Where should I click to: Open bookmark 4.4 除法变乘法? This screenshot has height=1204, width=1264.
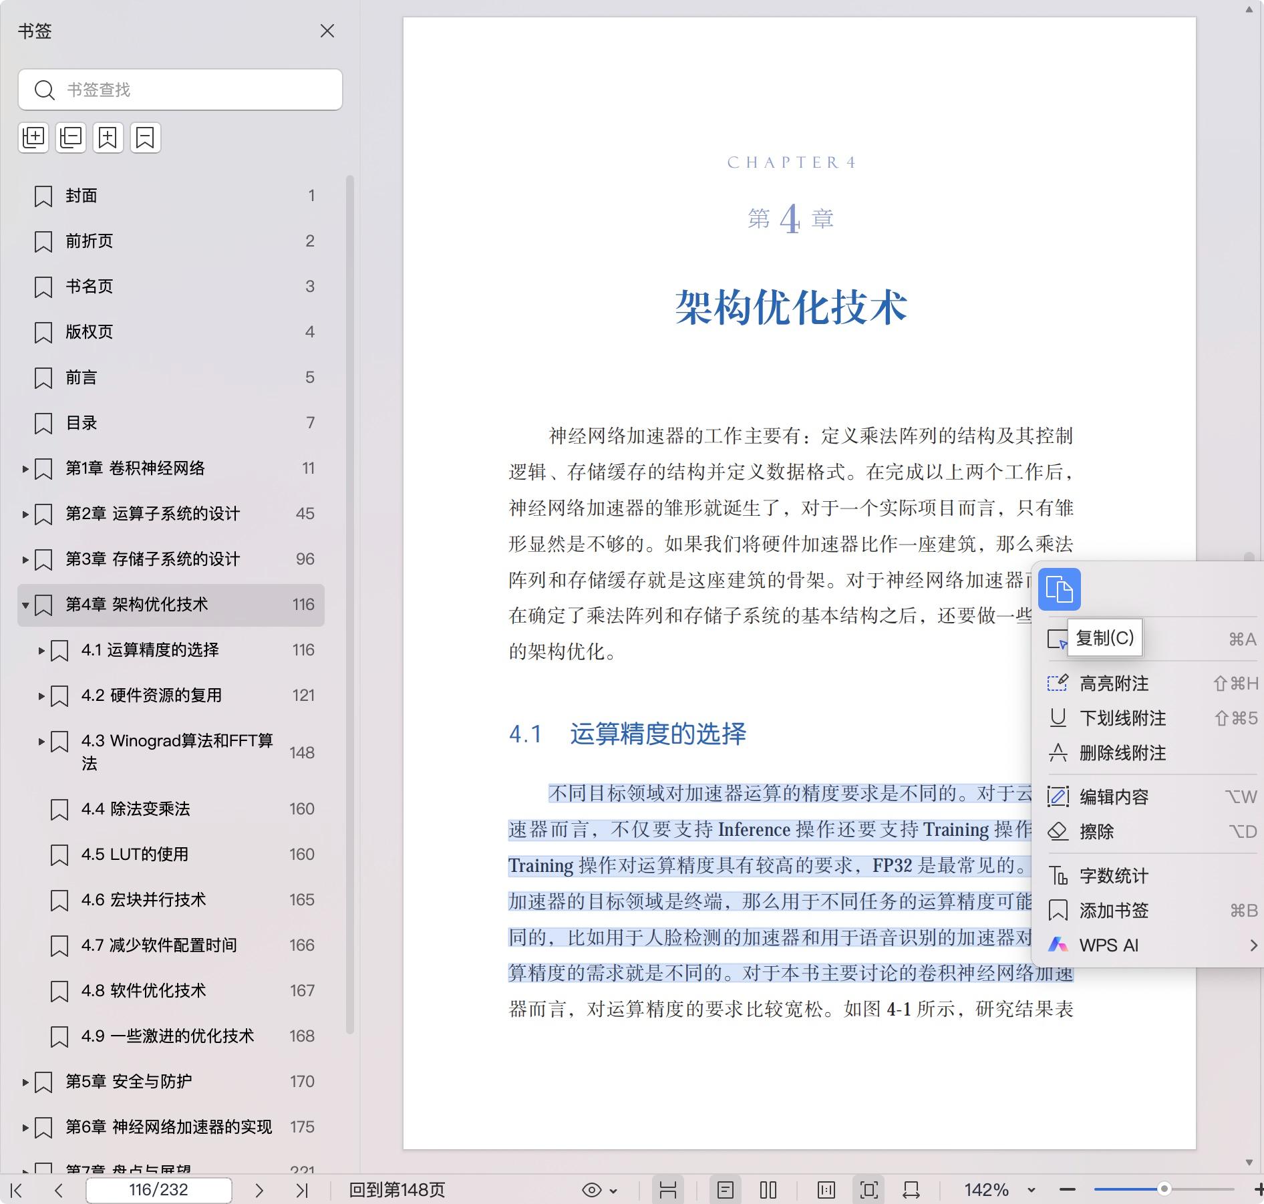(136, 809)
